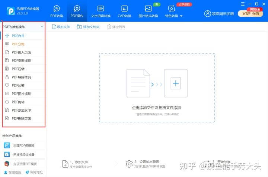The height and width of the screenshot is (177, 268).
Task: Choose the PDF压缩 text entry
Action: tap(18, 69)
